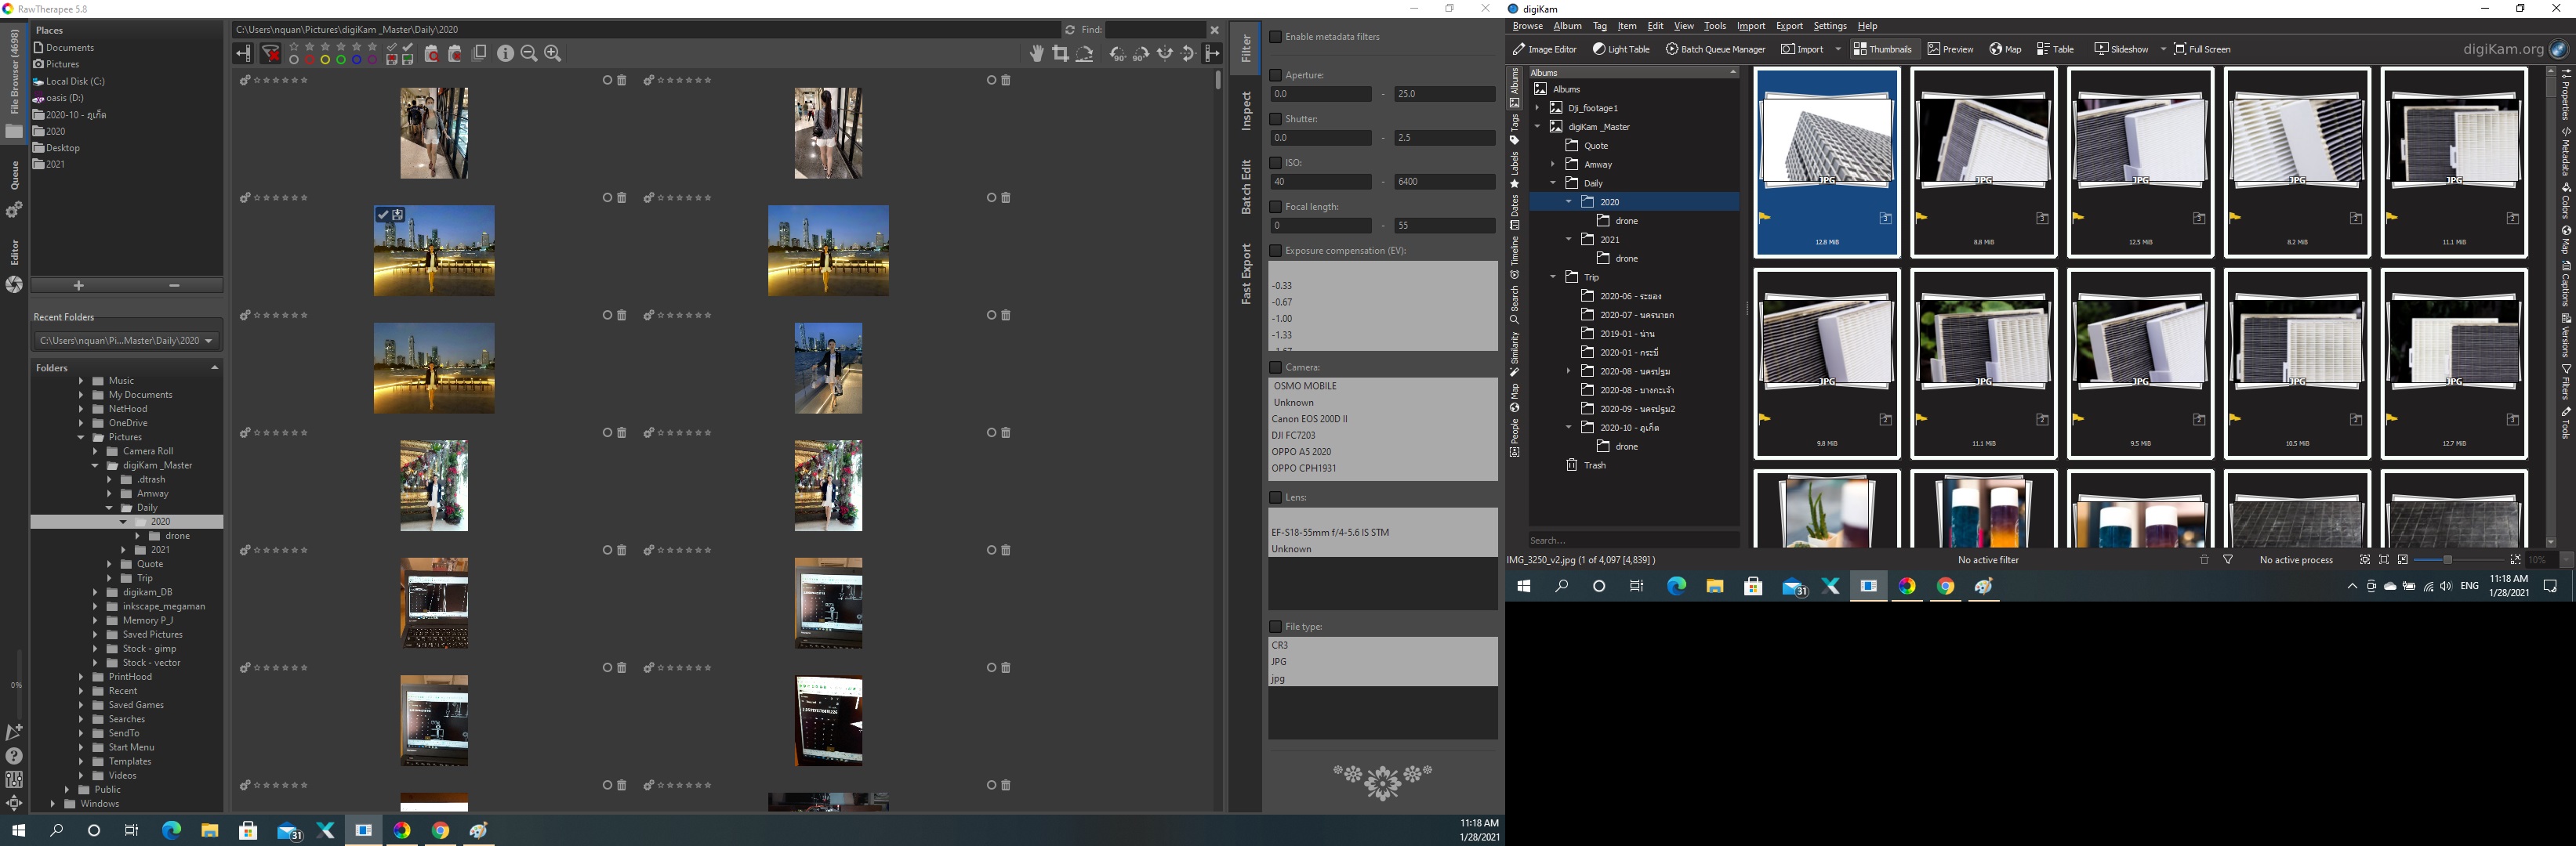This screenshot has width=2576, height=846.
Task: Open Microsoft Edge from right taskbar
Action: pos(1676,586)
